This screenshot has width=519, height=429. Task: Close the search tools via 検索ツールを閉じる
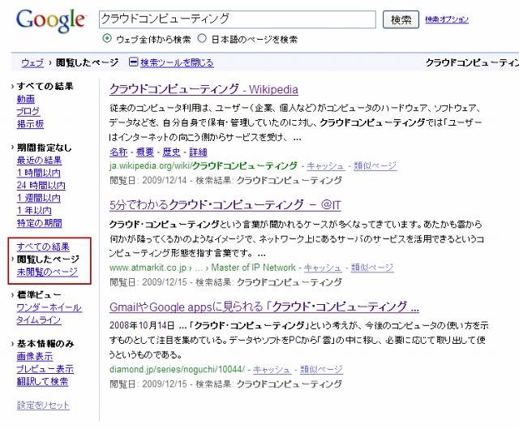tap(177, 62)
